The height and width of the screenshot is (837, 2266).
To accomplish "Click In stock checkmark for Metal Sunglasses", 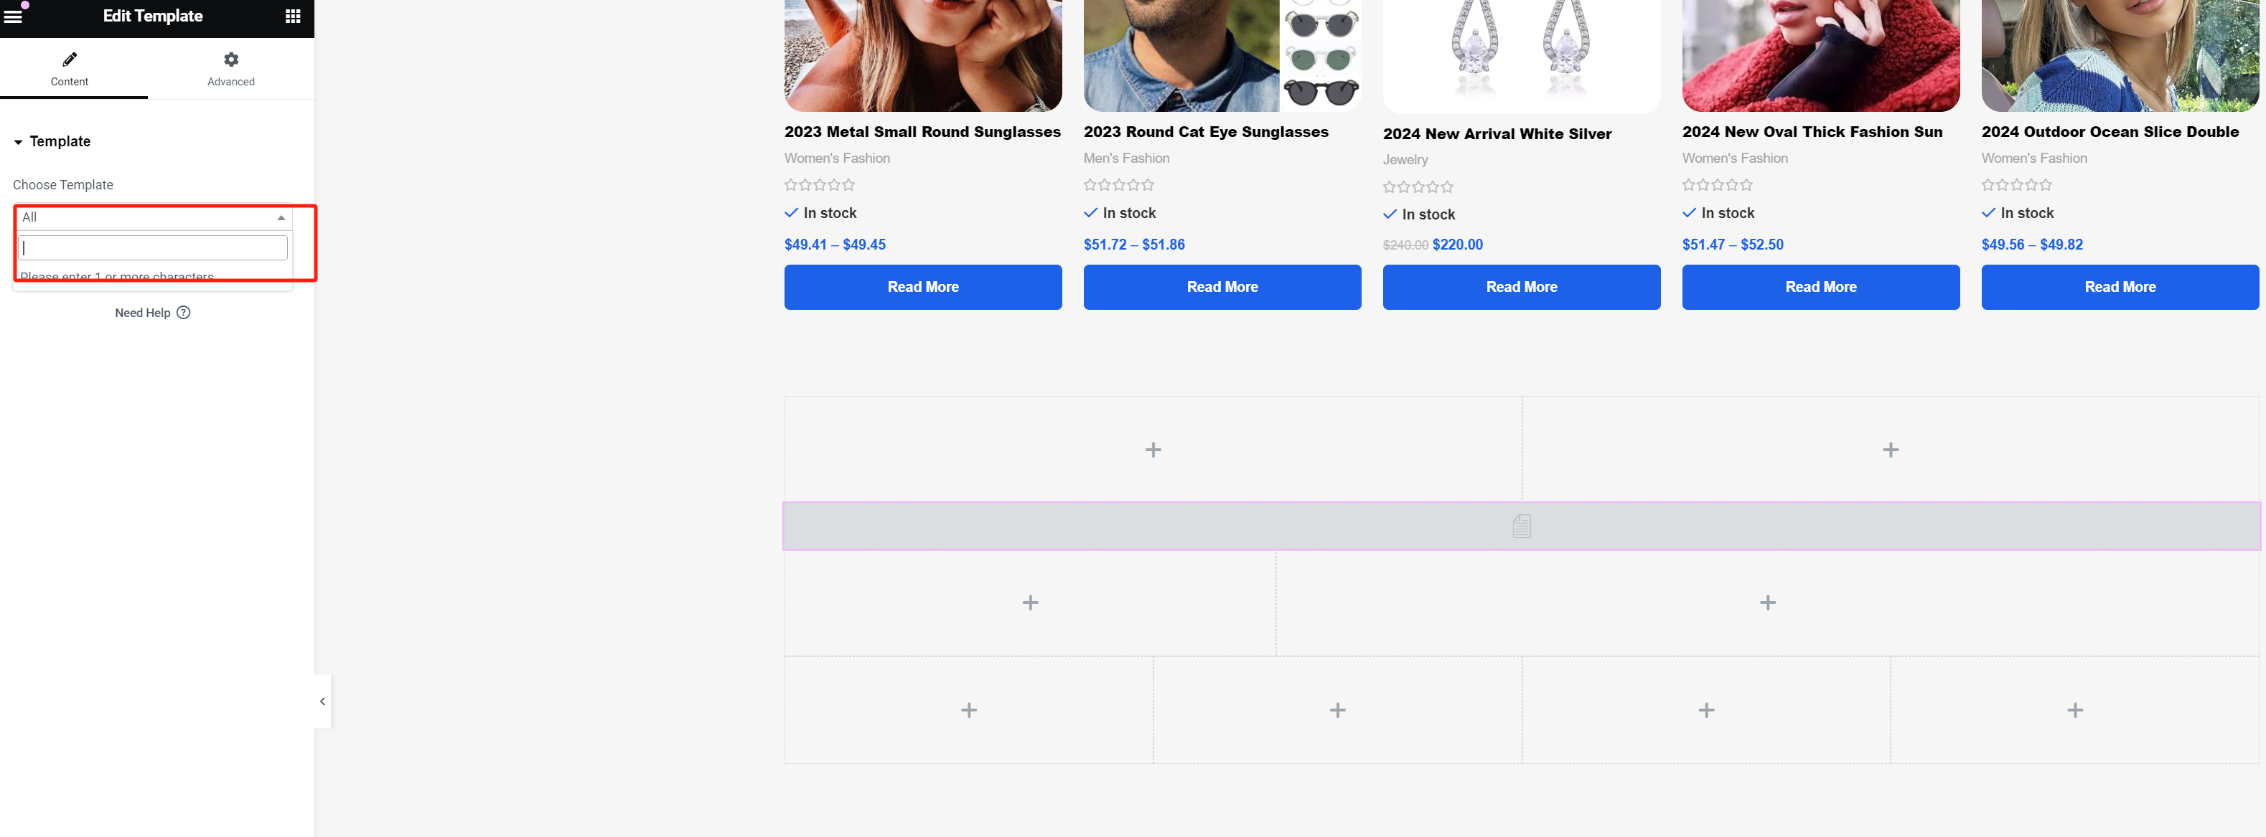I will 792,211.
